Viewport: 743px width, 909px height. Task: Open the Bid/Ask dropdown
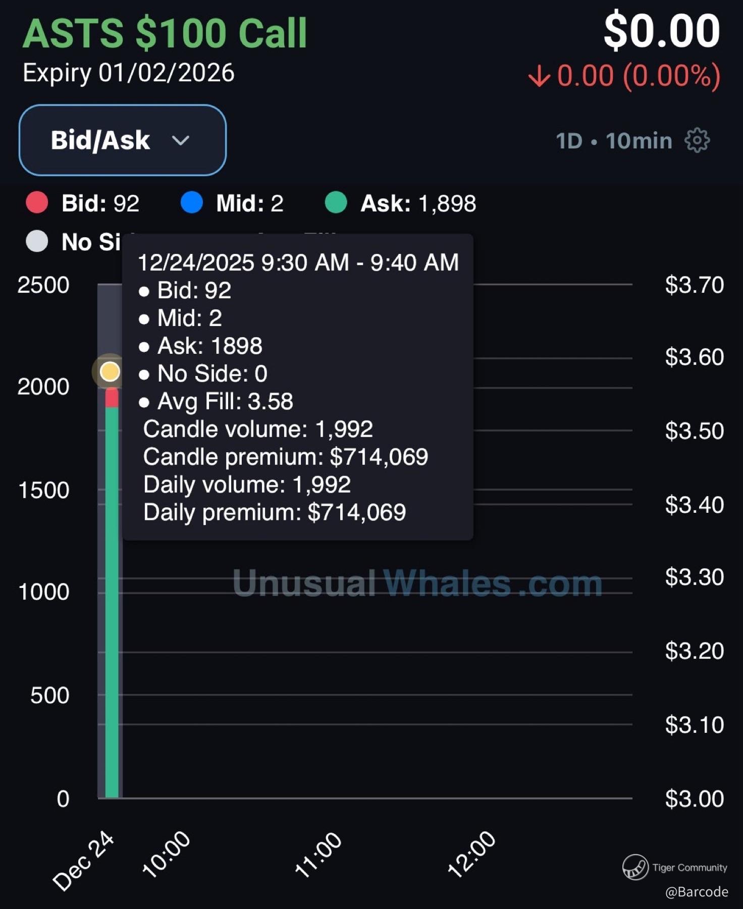[122, 140]
